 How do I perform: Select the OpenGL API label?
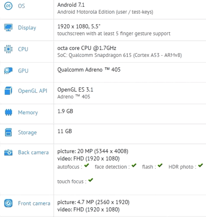coord(33,91)
